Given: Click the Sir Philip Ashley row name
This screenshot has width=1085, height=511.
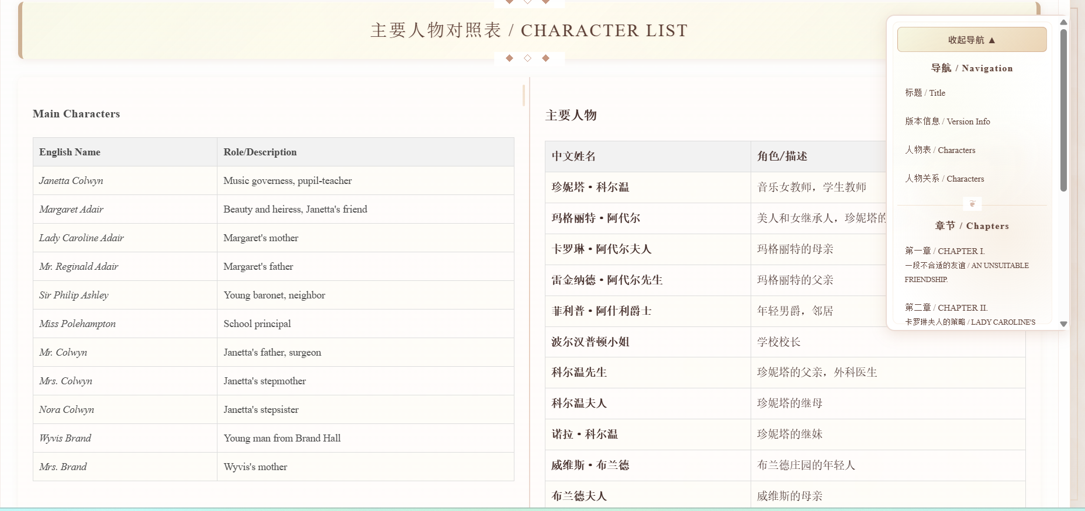Looking at the screenshot, I should point(74,295).
